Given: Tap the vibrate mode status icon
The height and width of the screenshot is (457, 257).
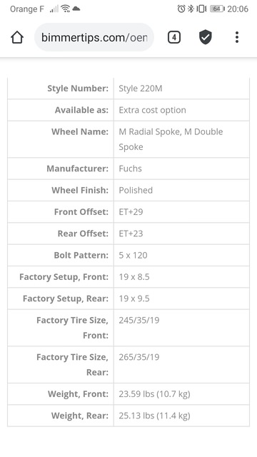Looking at the screenshot, I should tap(201, 9).
